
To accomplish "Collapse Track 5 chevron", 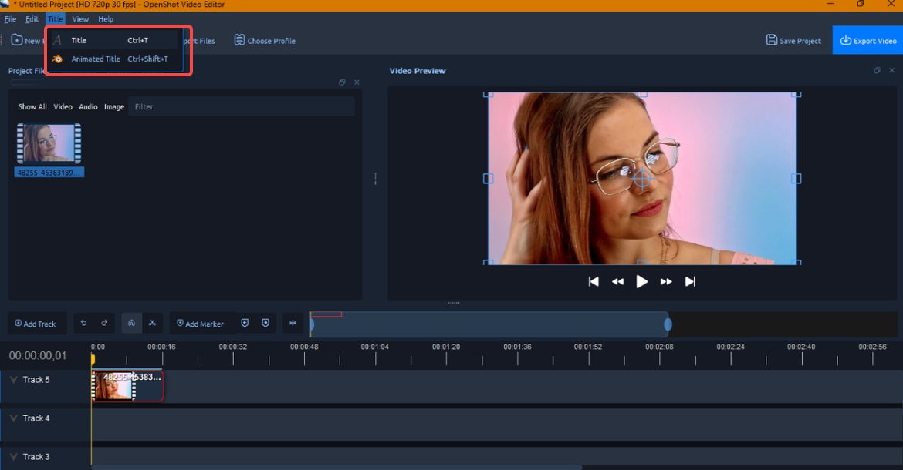I will pos(13,380).
